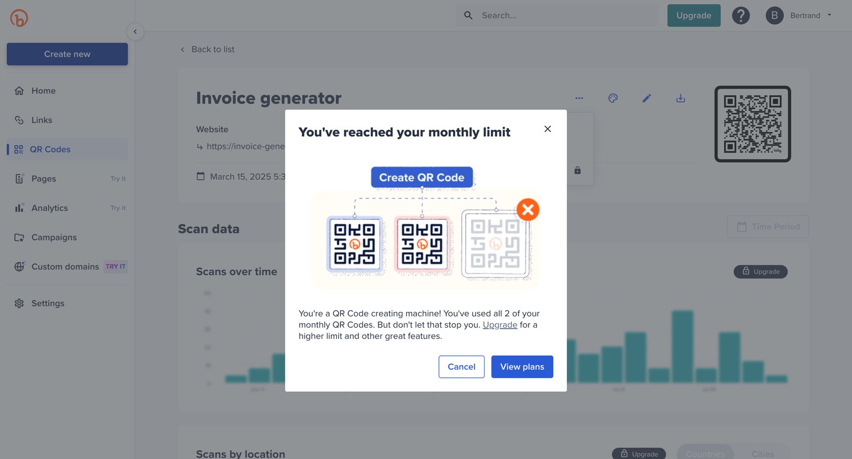Click the Upgrade badge on Scans over time

760,272
